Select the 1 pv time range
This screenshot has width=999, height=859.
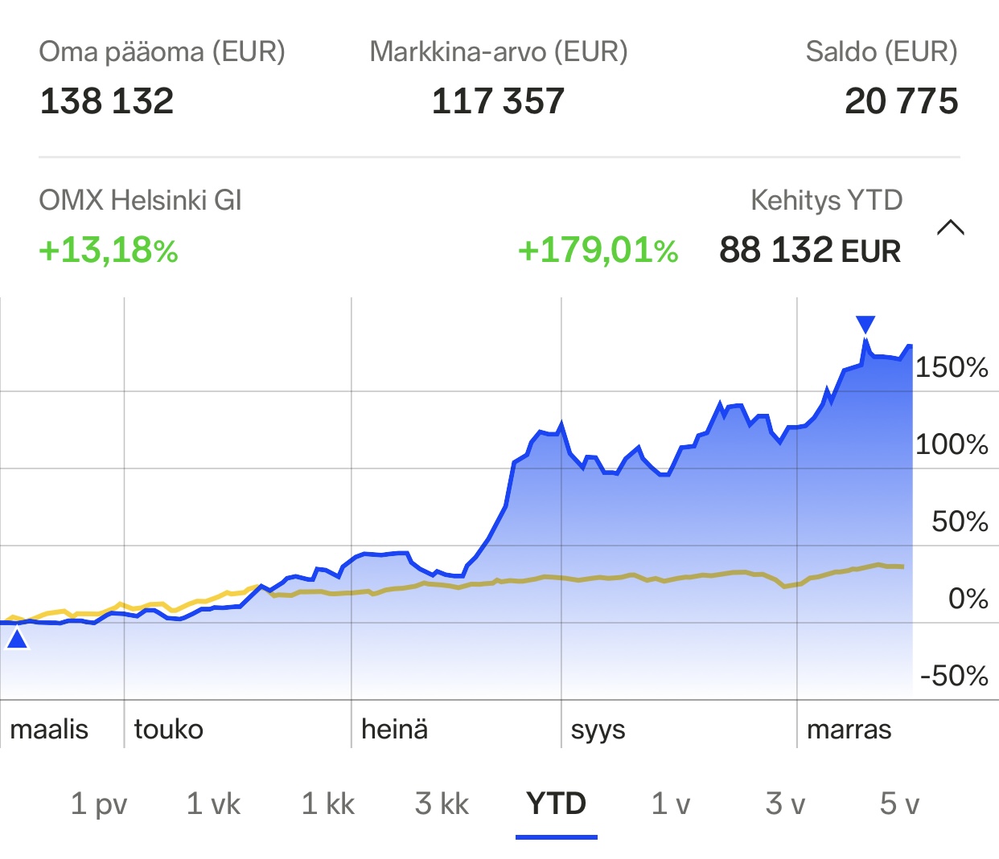(99, 804)
